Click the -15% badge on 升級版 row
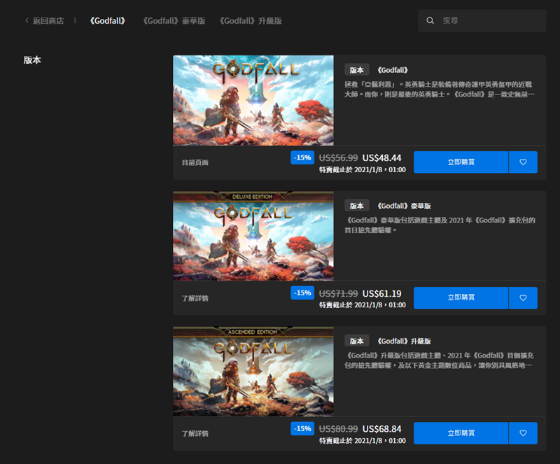Viewport: 560px width, 464px height. (302, 428)
